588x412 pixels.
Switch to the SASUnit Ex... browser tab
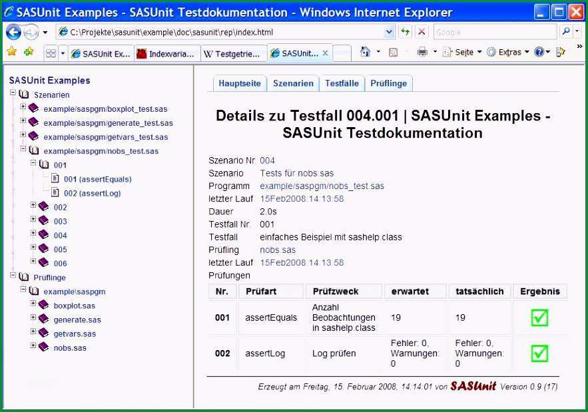(x=101, y=54)
